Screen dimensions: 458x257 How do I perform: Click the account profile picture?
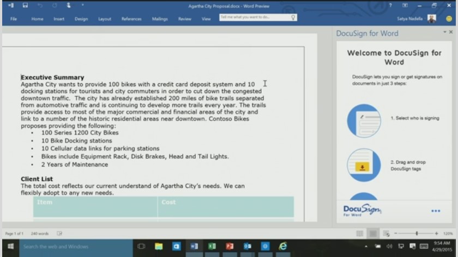(432, 19)
